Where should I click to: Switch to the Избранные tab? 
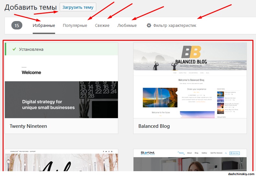44,25
